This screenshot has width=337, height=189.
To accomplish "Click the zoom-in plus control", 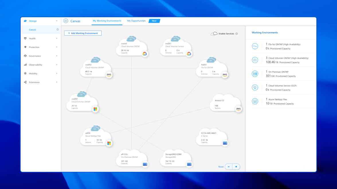I will pos(236,166).
